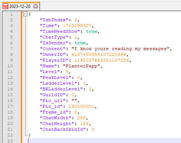
Task: Click the "Frame_id" key
Action: tap(54, 112)
